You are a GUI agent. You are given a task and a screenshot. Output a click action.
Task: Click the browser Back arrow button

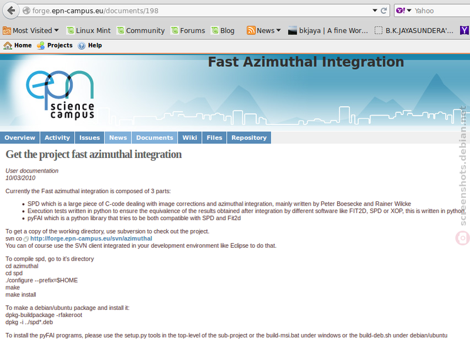point(11,11)
